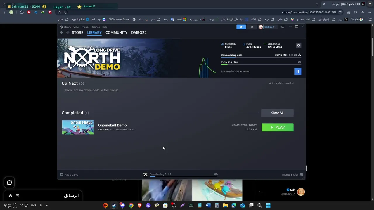Open Discord from the taskbar
Image resolution: width=374 pixels, height=210 pixels.
click(122, 205)
